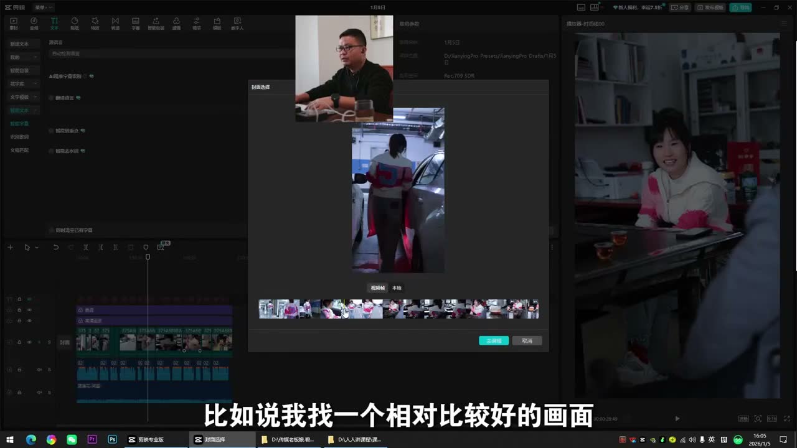Open the 数字人 digital human tab icon

click(x=237, y=24)
